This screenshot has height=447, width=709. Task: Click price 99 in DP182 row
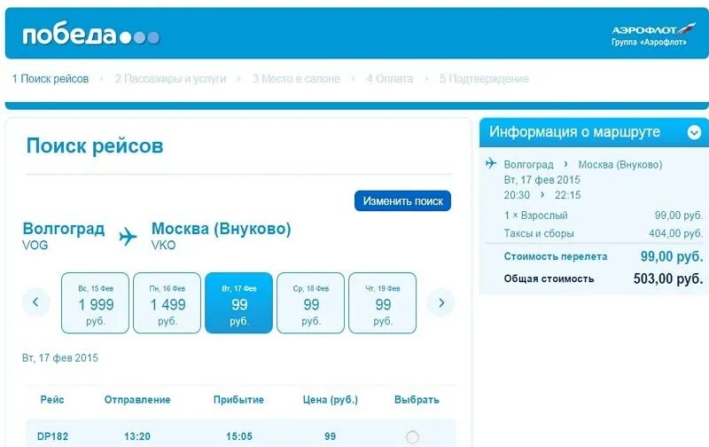point(330,436)
